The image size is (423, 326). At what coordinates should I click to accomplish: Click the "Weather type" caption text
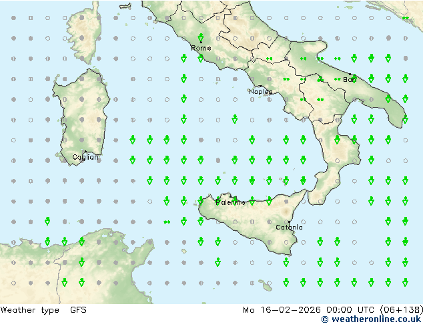pos(30,310)
